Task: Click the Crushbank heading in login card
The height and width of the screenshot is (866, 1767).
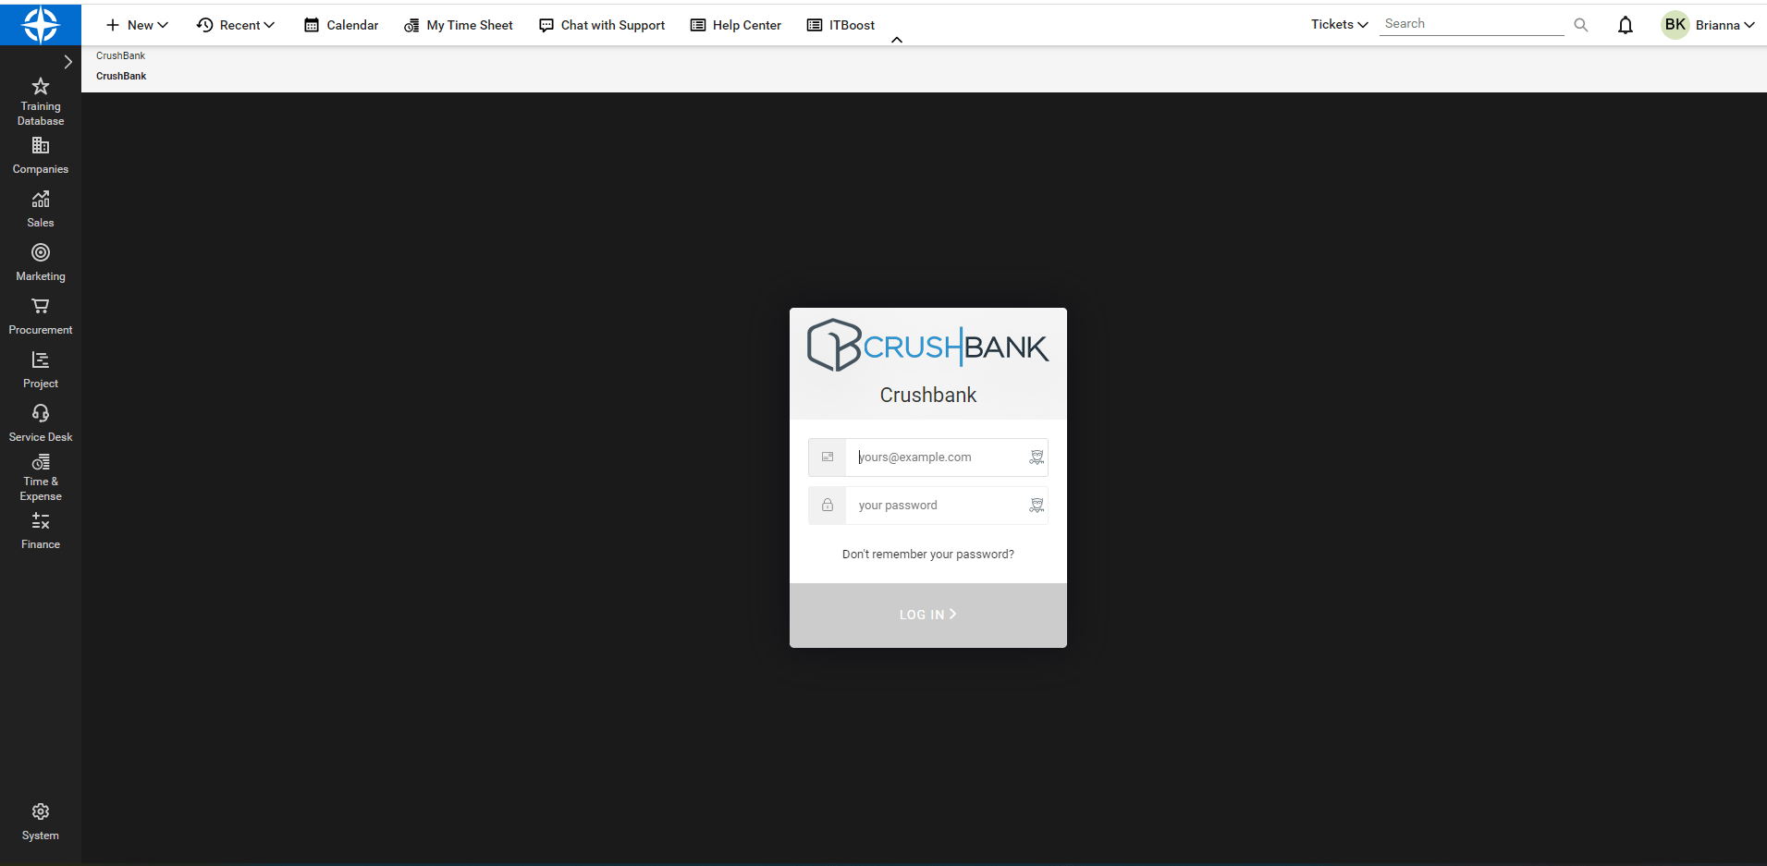Action: coord(928,395)
